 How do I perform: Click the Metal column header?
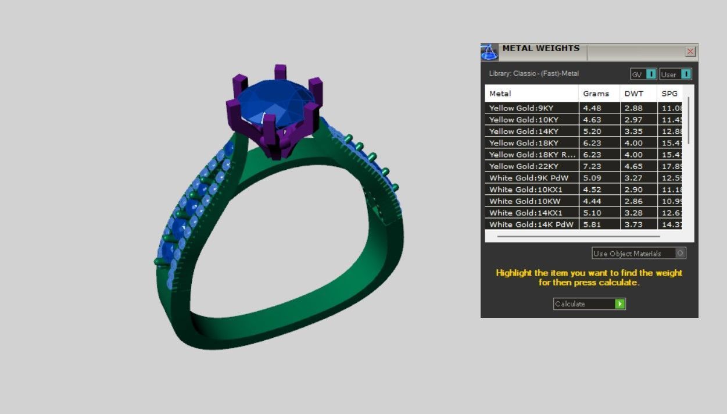pos(531,94)
